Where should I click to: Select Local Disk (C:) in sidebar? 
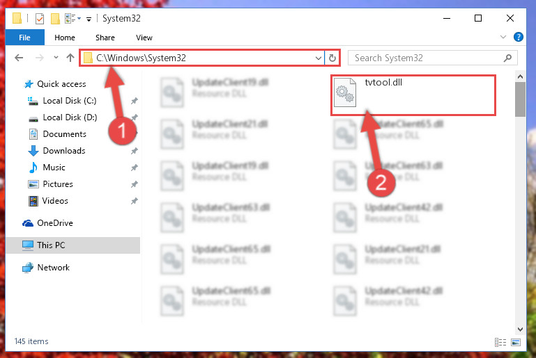(x=70, y=101)
